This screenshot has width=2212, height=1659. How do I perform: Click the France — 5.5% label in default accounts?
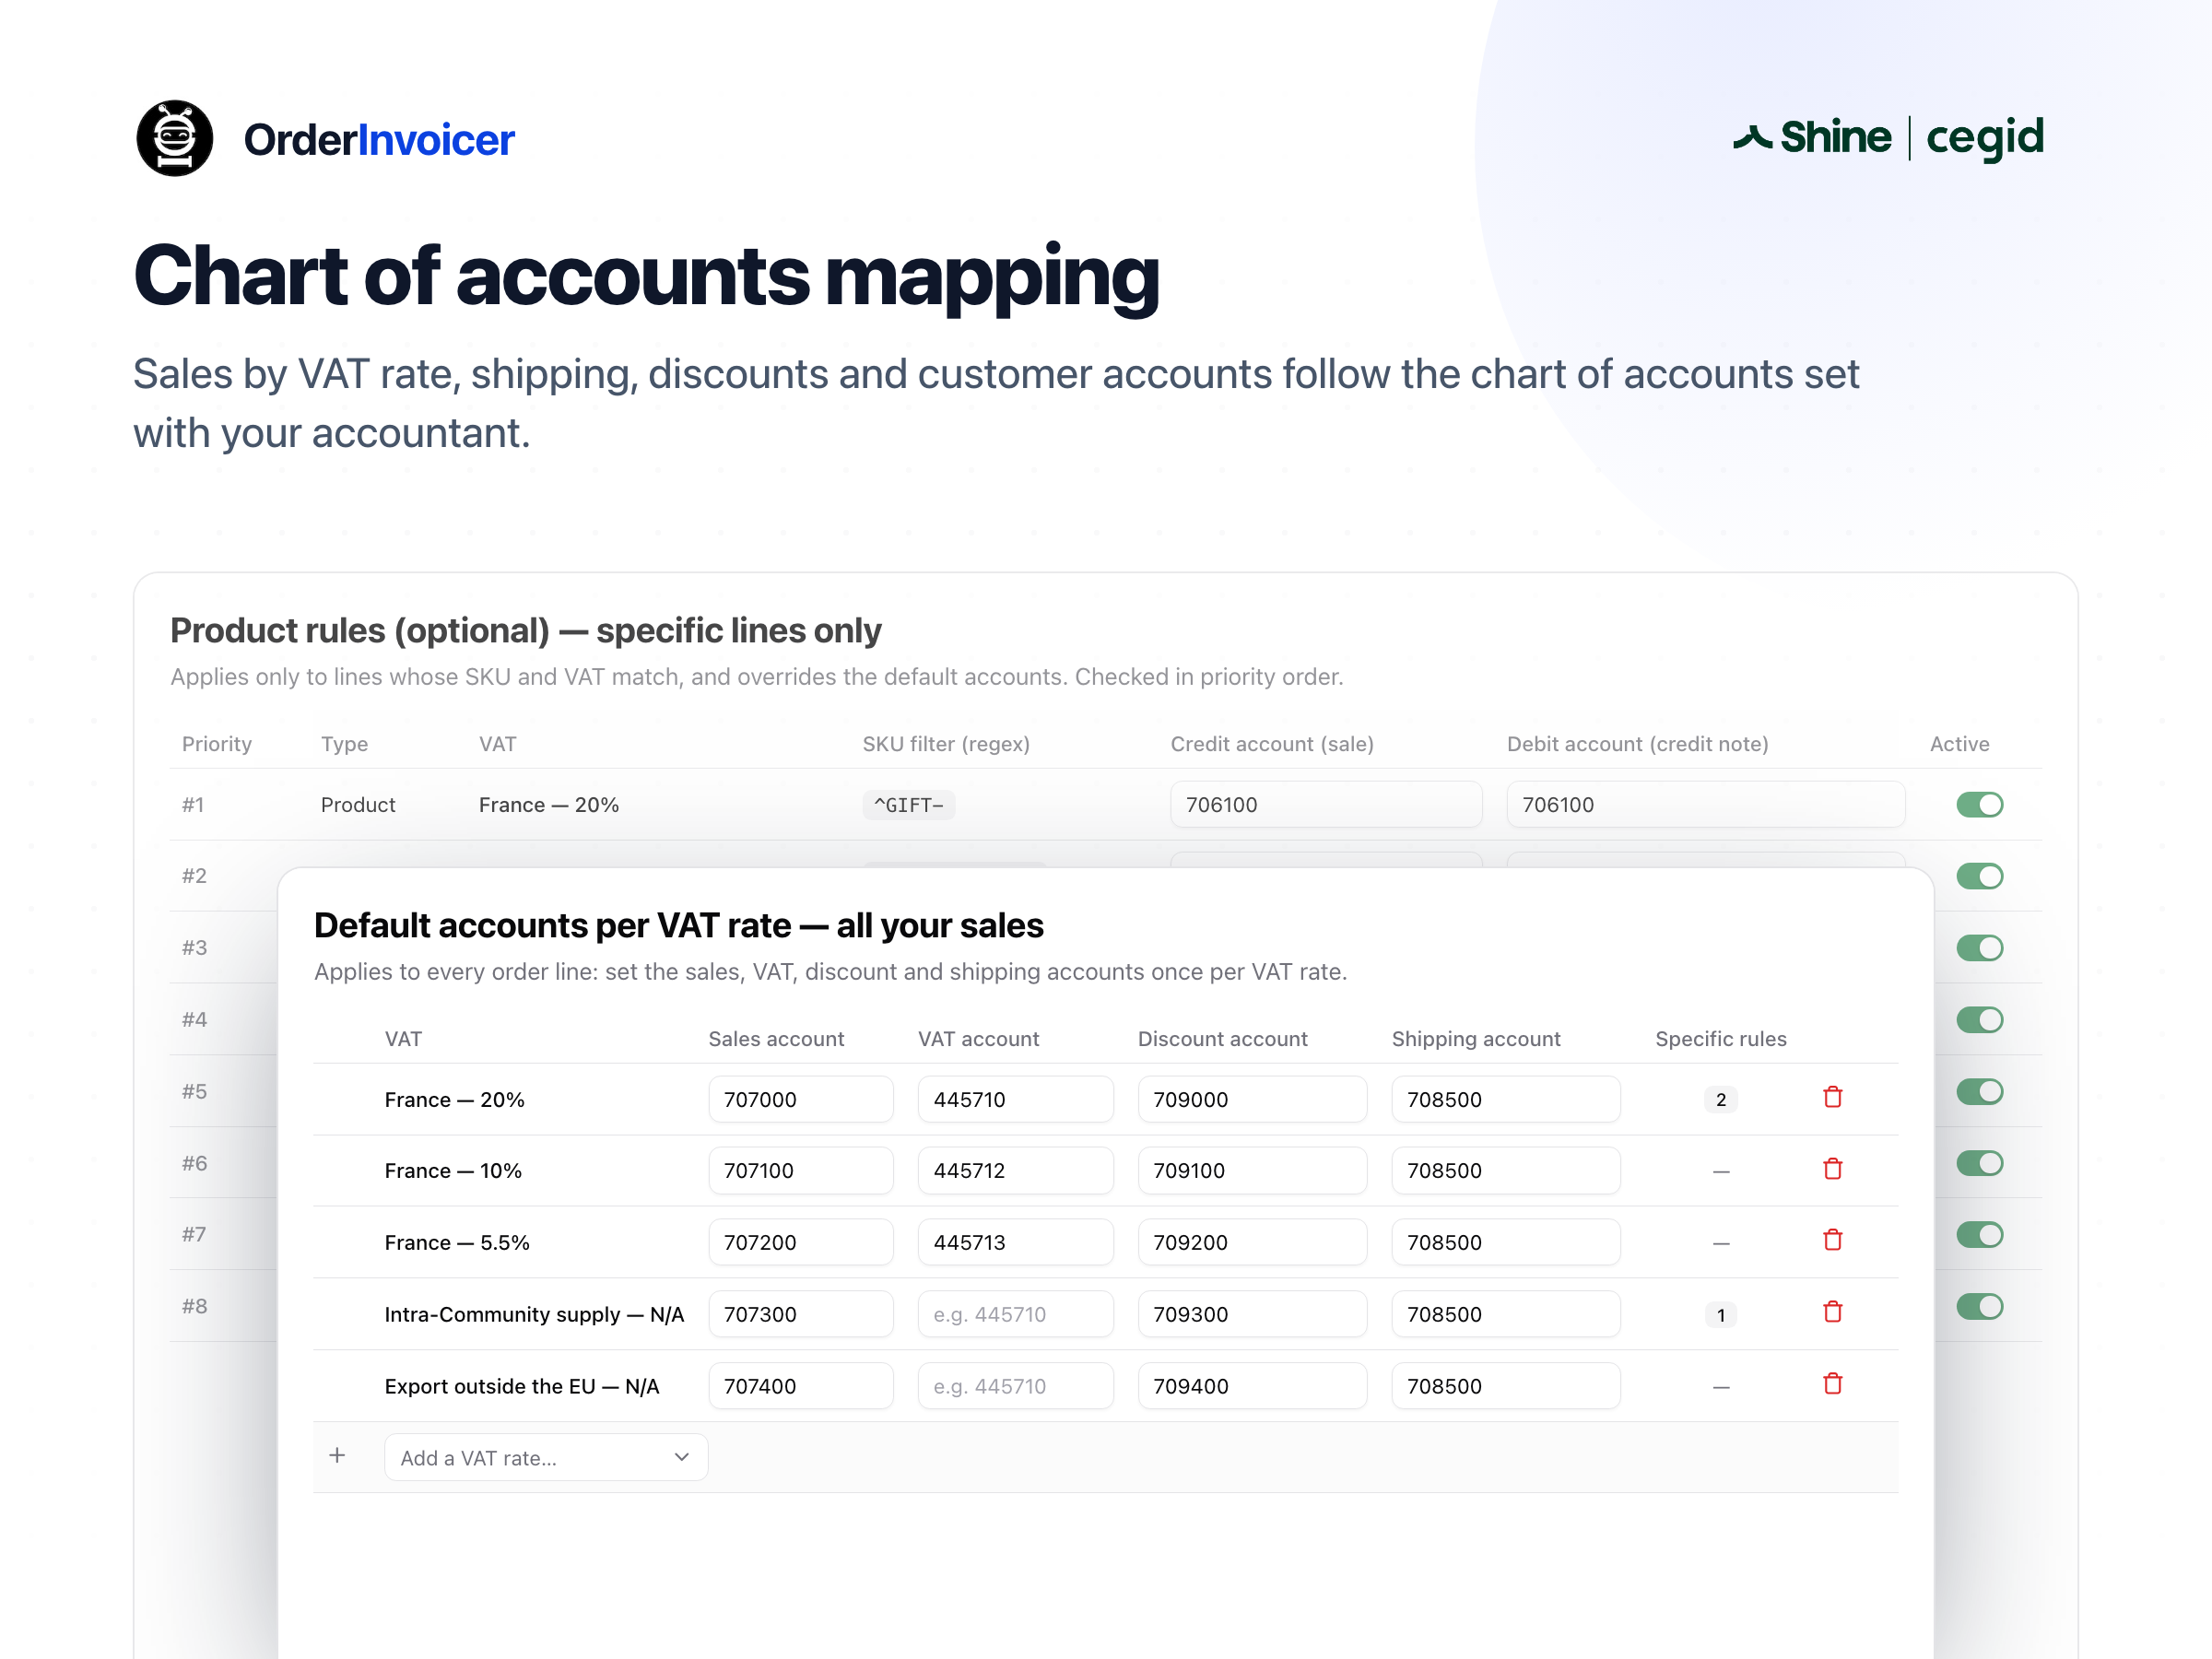457,1243
